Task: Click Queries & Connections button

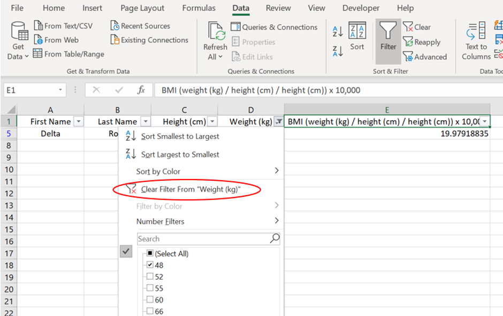Action: [x=274, y=27]
